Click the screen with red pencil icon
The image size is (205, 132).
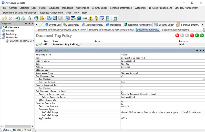point(102,18)
